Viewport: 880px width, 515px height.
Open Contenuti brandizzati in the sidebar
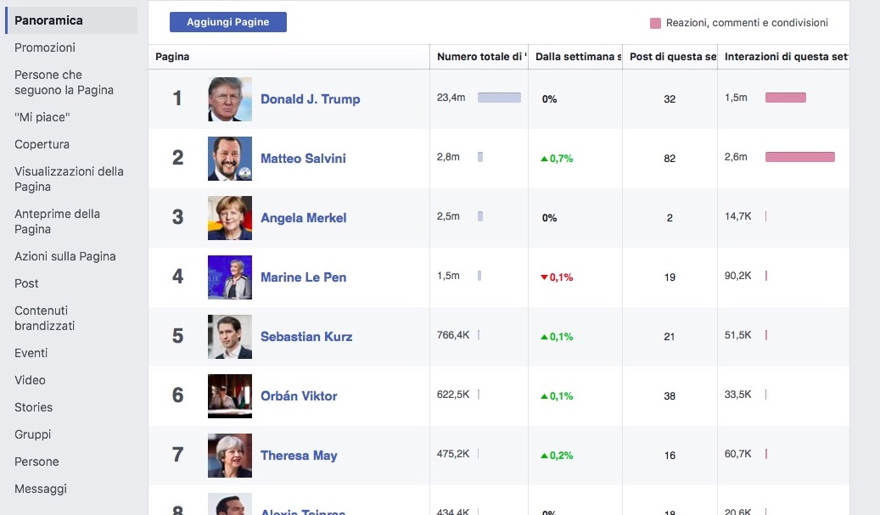45,318
